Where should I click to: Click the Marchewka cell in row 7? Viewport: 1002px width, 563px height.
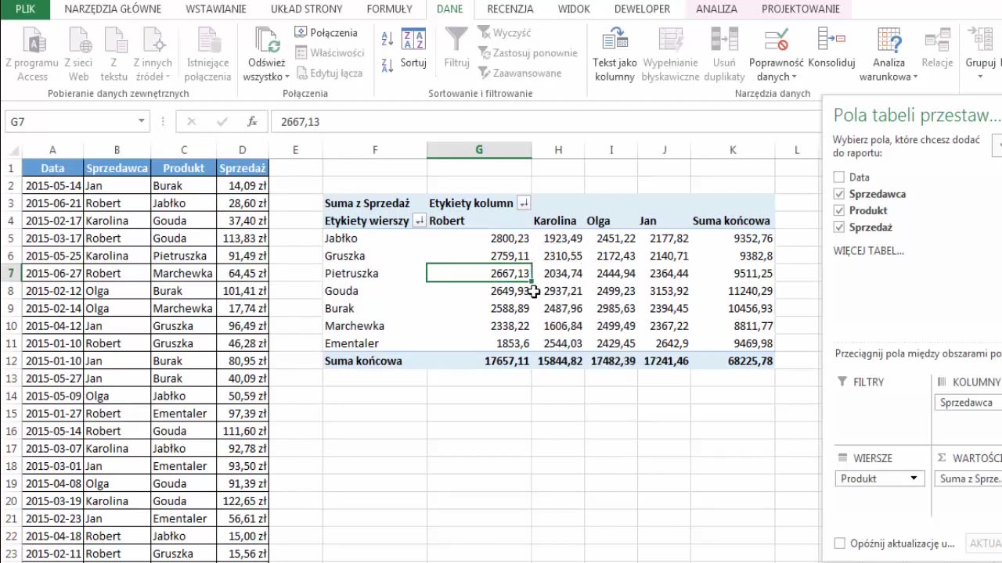(x=183, y=274)
